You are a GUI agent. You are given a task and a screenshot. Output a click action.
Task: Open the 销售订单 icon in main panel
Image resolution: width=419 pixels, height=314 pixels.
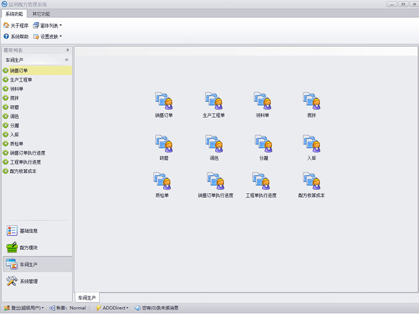click(163, 101)
